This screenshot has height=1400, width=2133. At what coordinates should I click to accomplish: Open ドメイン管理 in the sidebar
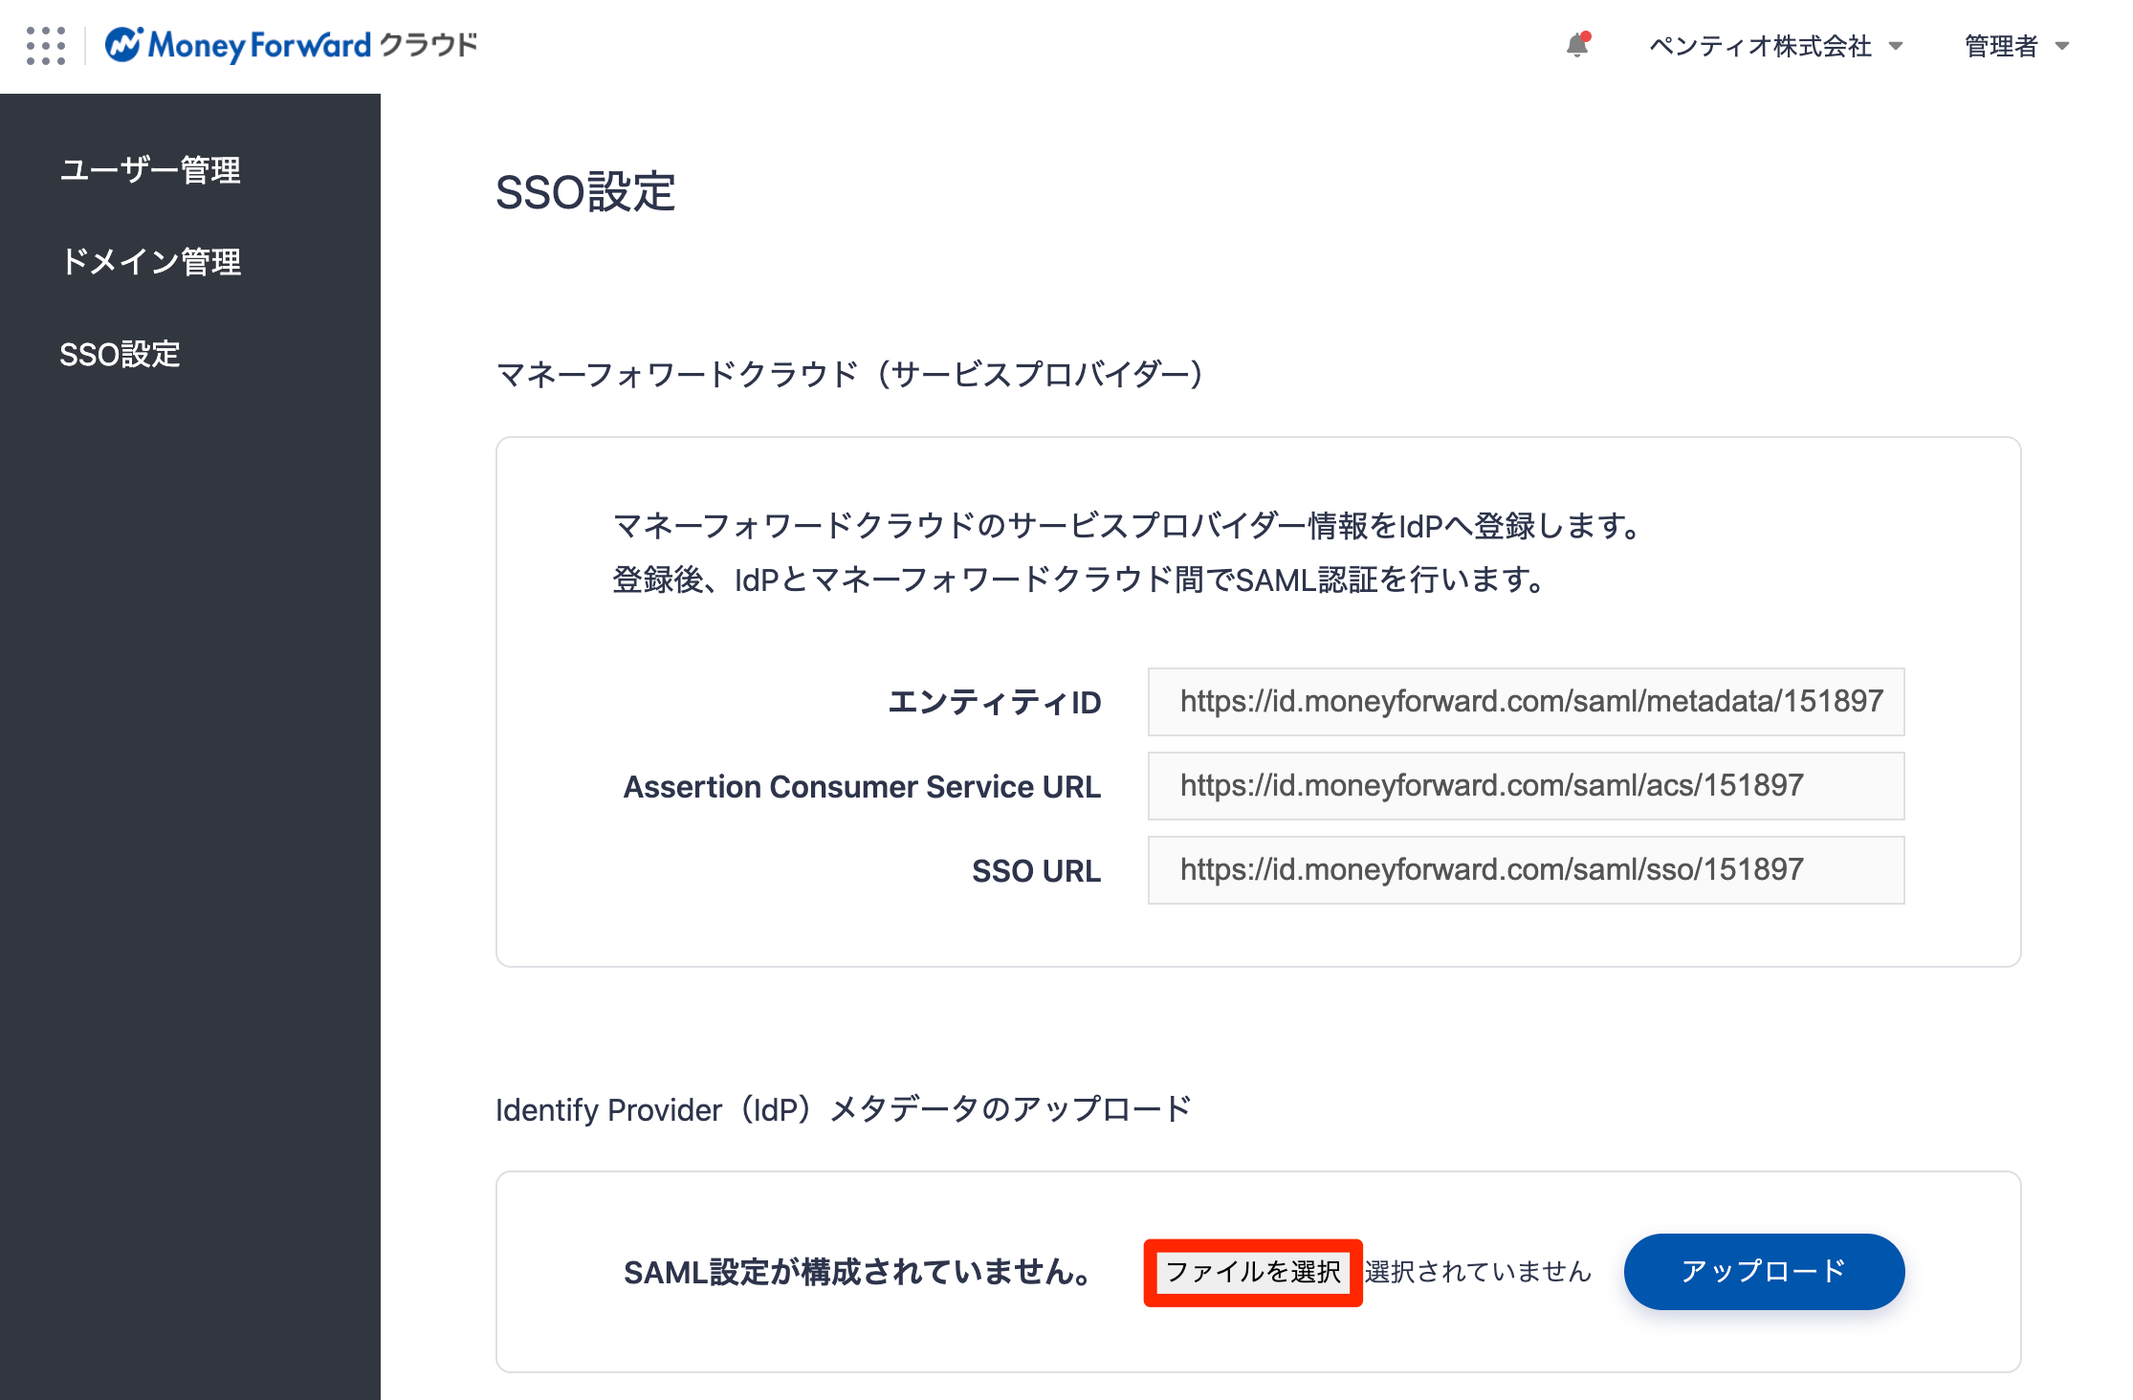150,262
